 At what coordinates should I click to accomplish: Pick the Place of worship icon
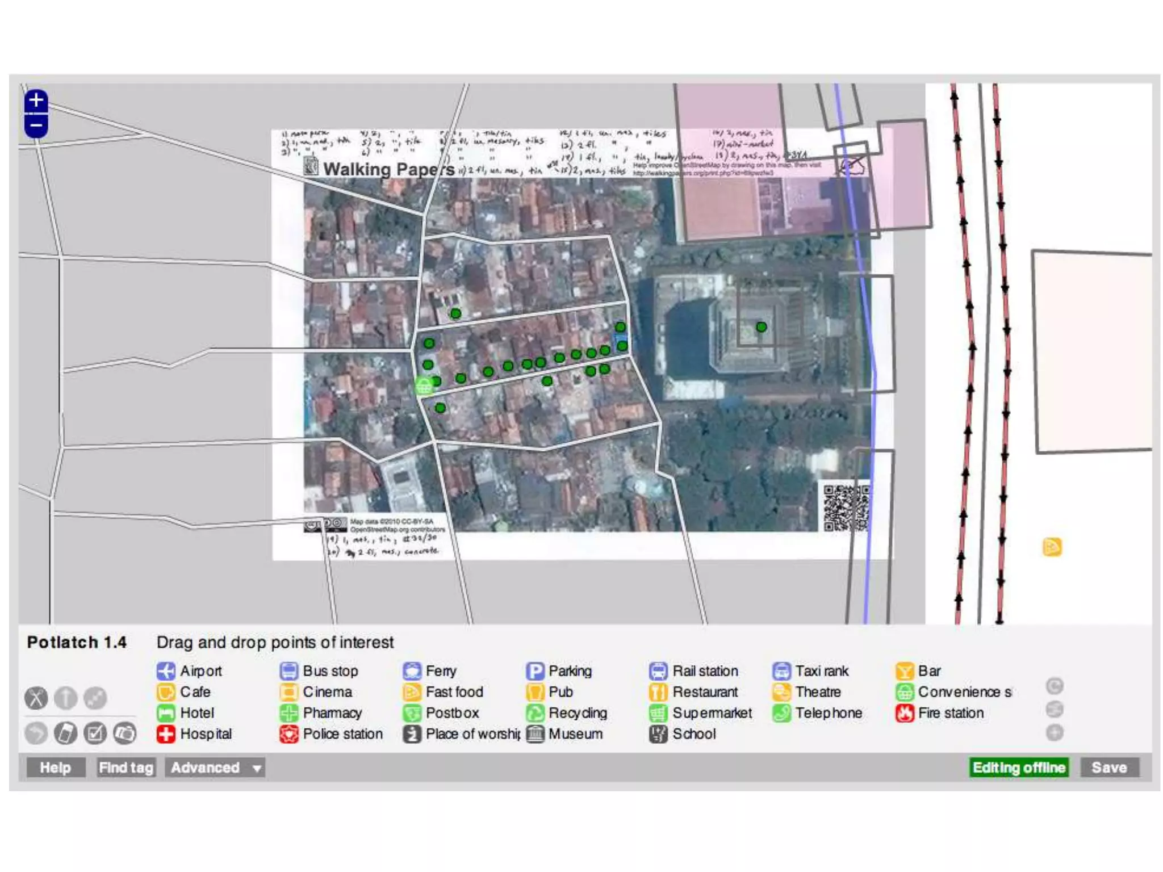pos(412,733)
